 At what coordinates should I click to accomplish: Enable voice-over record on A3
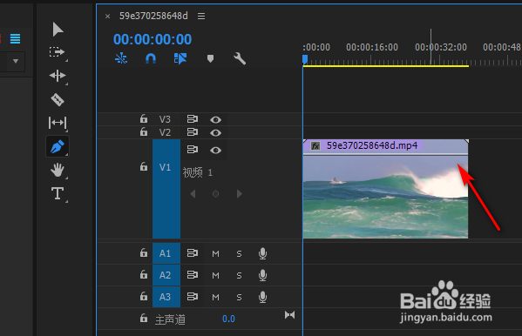[x=262, y=297]
